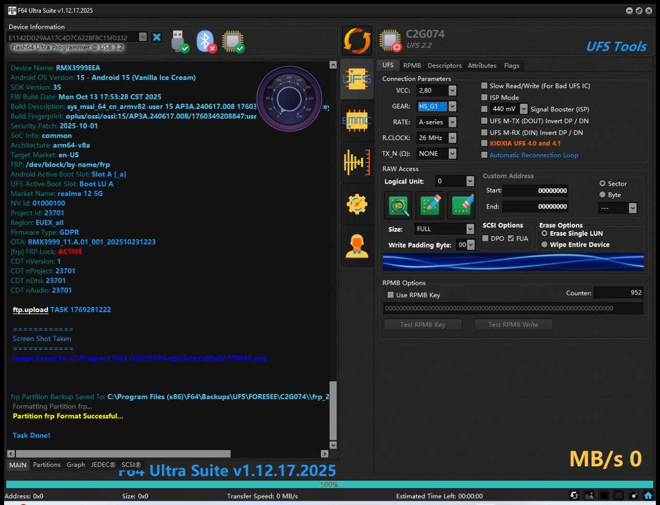Toggle the Signal Booster (ISP) checkbox
Screen dimensions: 660x505
coord(484,109)
